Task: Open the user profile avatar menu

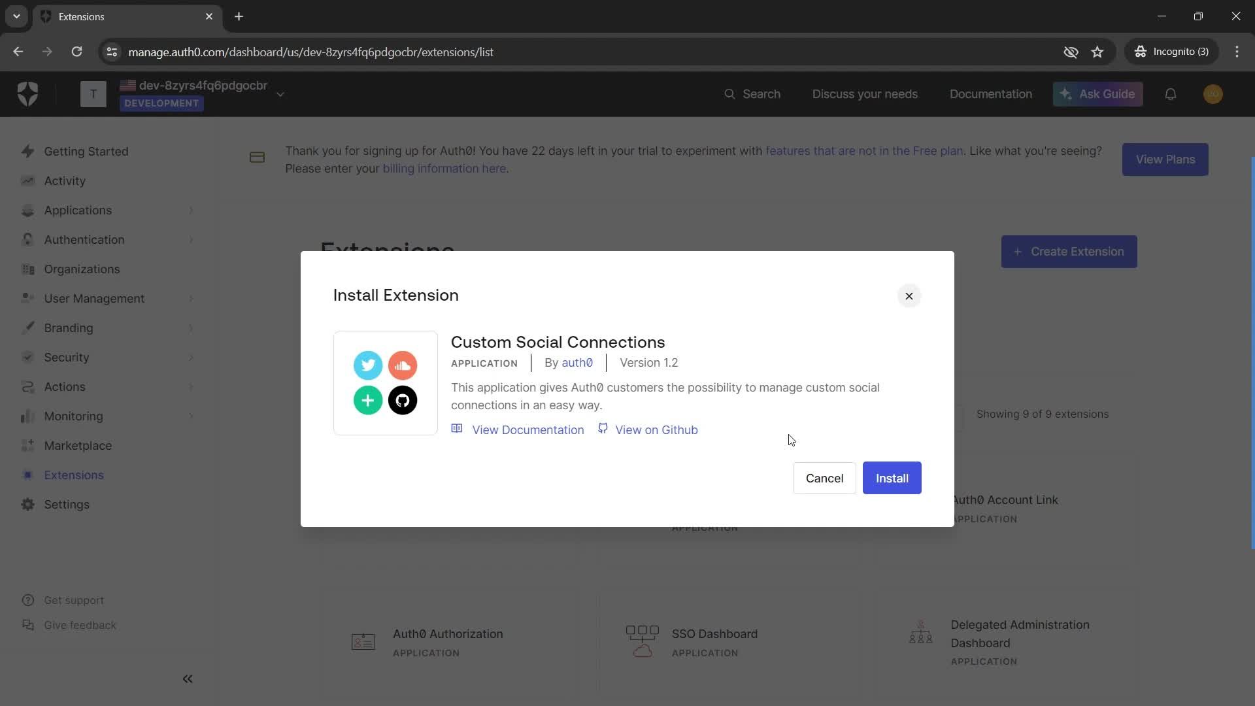Action: [1213, 94]
